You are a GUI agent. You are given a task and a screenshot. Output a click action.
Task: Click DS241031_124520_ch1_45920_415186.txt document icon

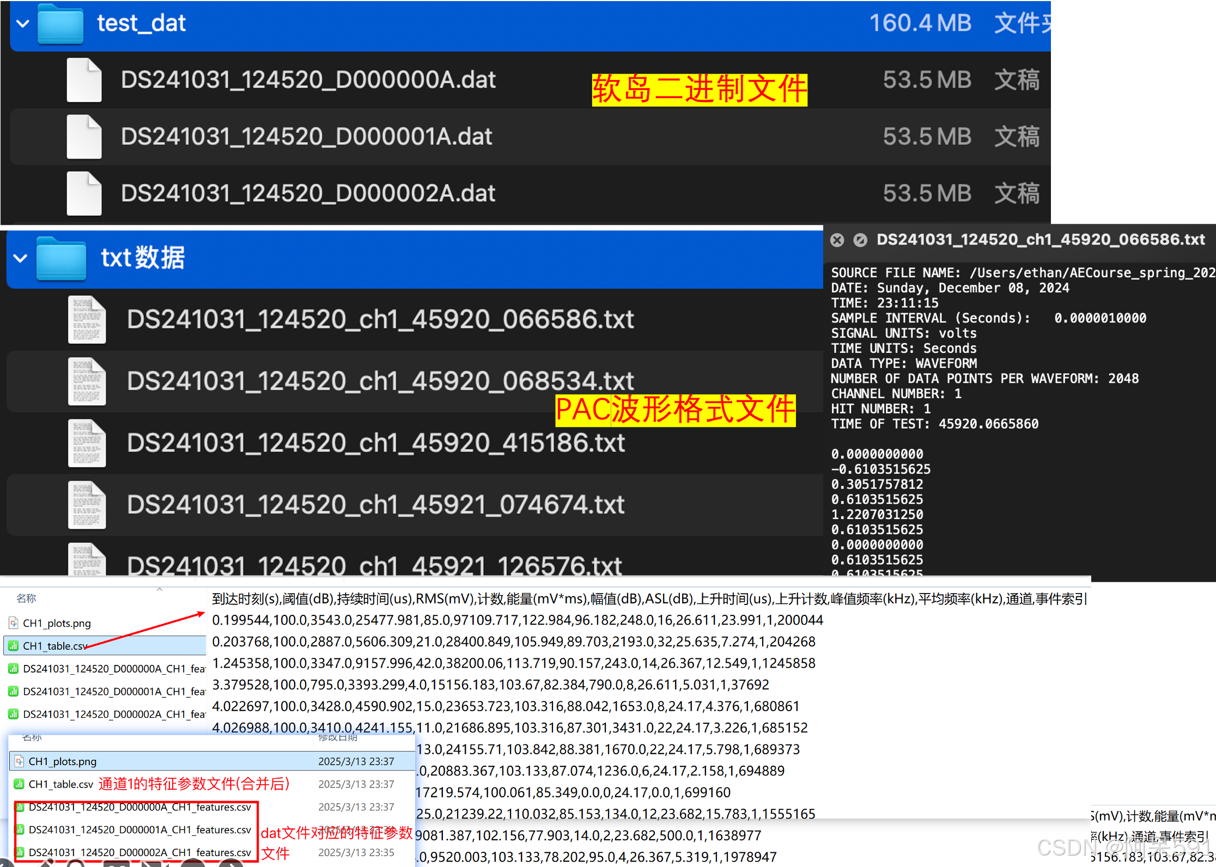pos(87,443)
